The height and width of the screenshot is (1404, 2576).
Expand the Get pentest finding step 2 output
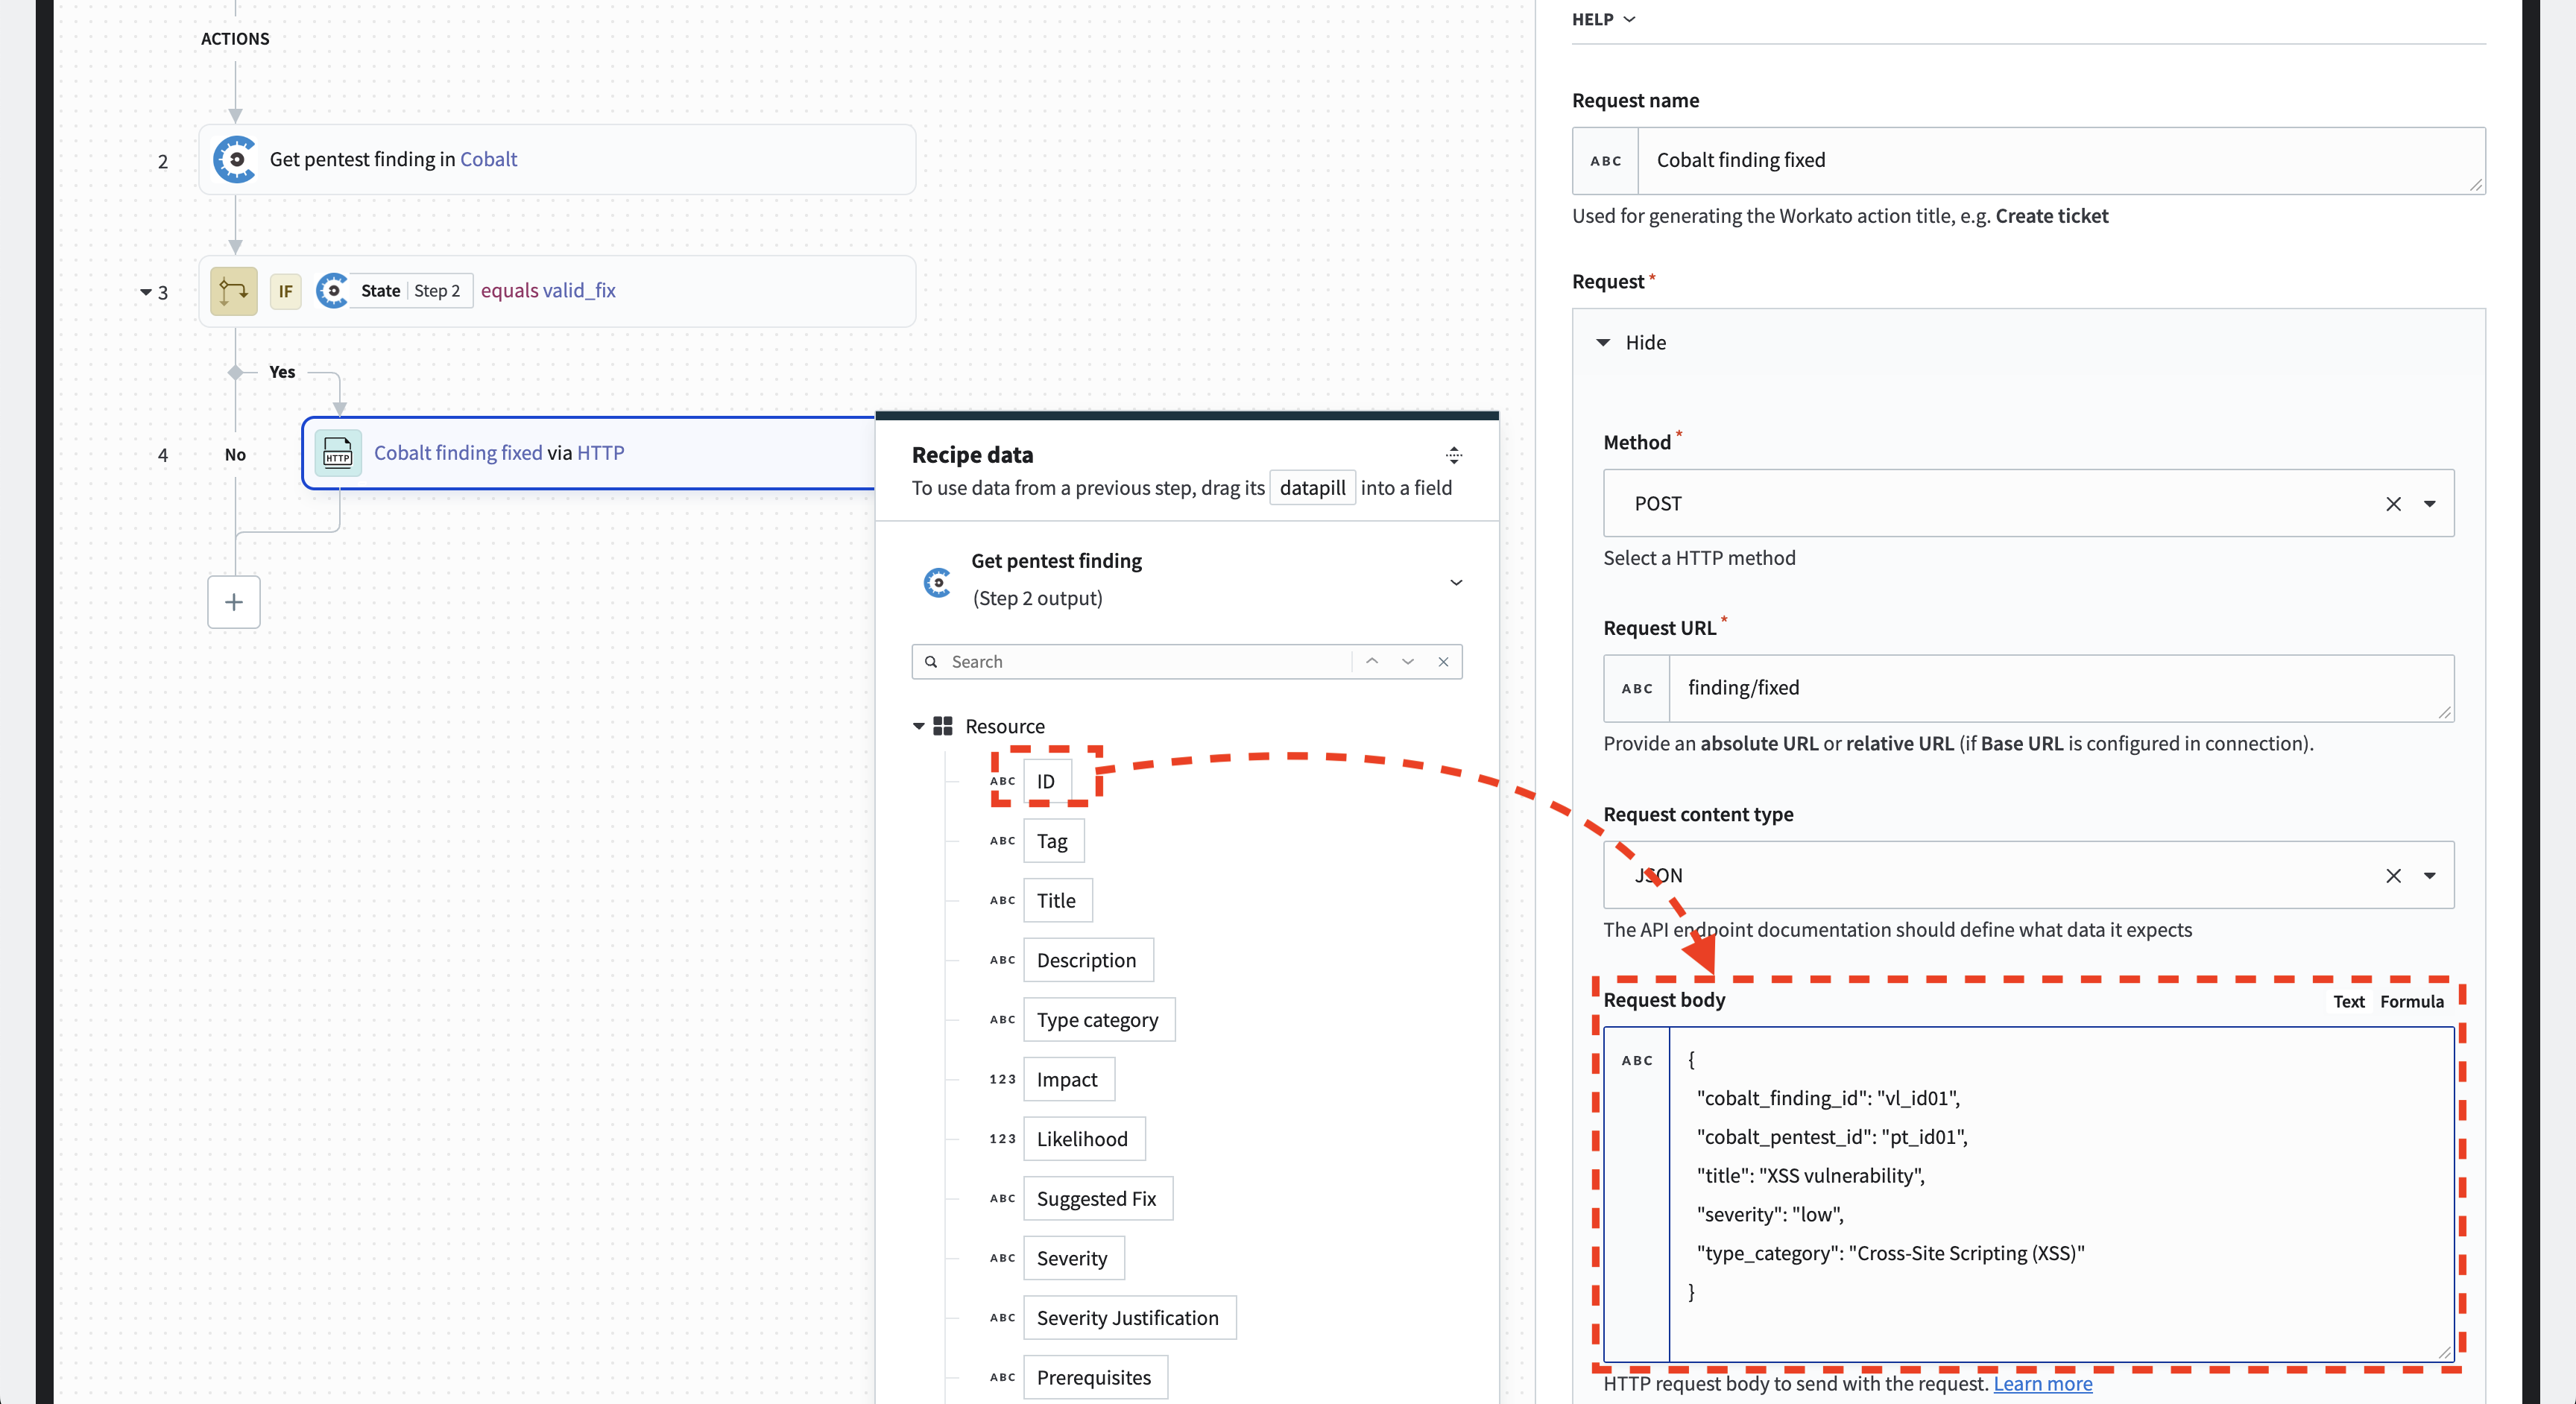pyautogui.click(x=1454, y=579)
